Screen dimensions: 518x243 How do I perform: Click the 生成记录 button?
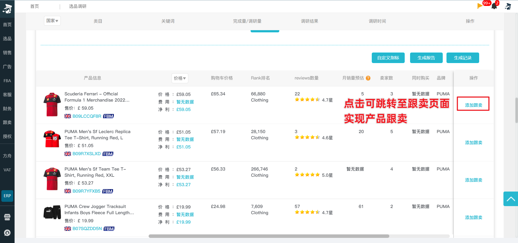463,58
